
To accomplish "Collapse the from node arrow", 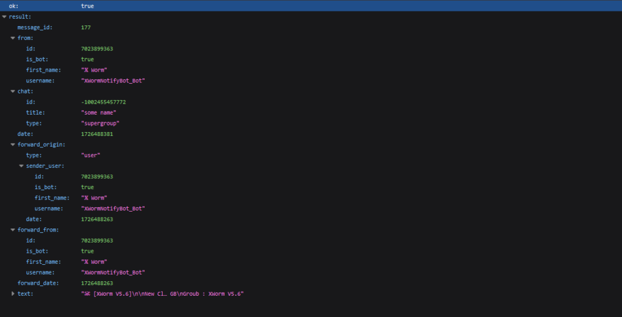I will 13,38.
